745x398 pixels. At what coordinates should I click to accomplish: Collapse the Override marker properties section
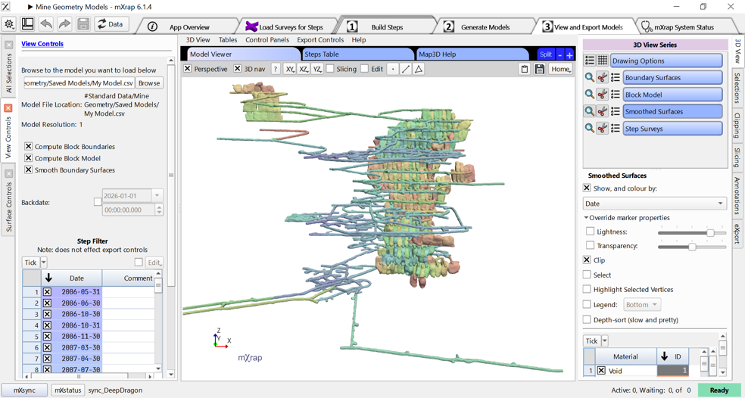pyautogui.click(x=586, y=217)
